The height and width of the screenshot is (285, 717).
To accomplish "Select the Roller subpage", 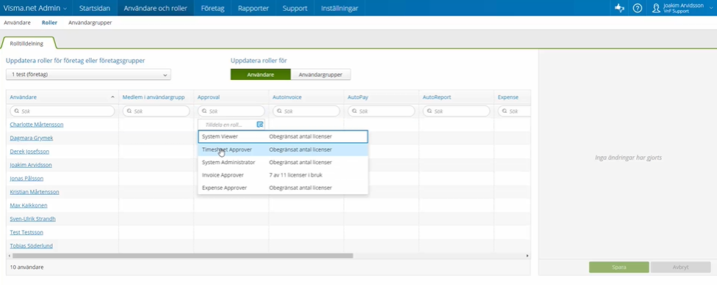I will click(x=49, y=22).
